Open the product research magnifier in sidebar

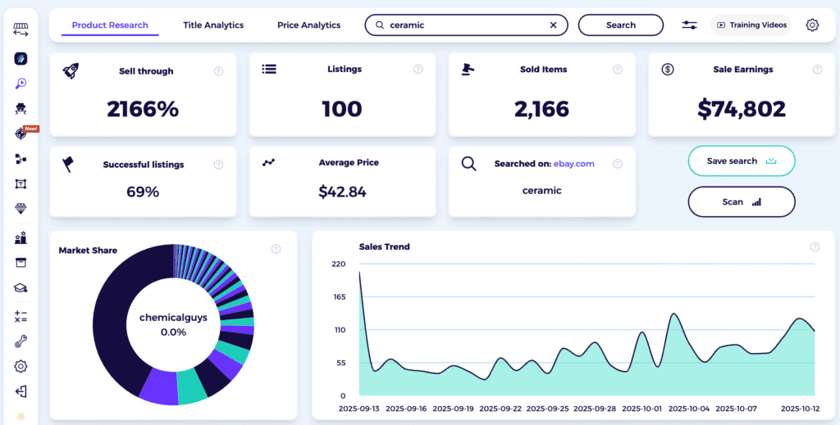pyautogui.click(x=21, y=84)
